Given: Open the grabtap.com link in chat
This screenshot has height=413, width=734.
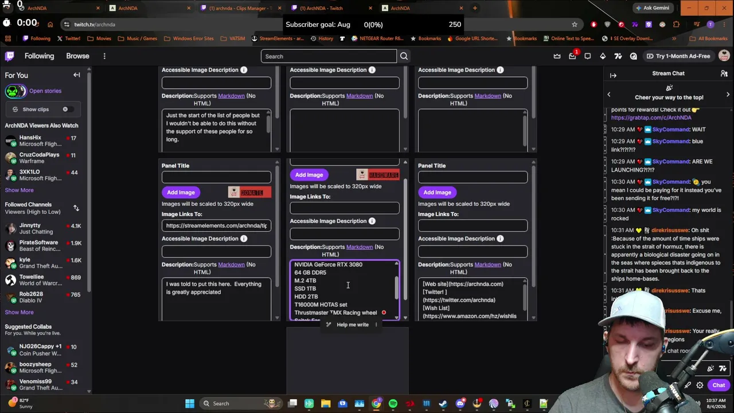Looking at the screenshot, I should (x=651, y=118).
